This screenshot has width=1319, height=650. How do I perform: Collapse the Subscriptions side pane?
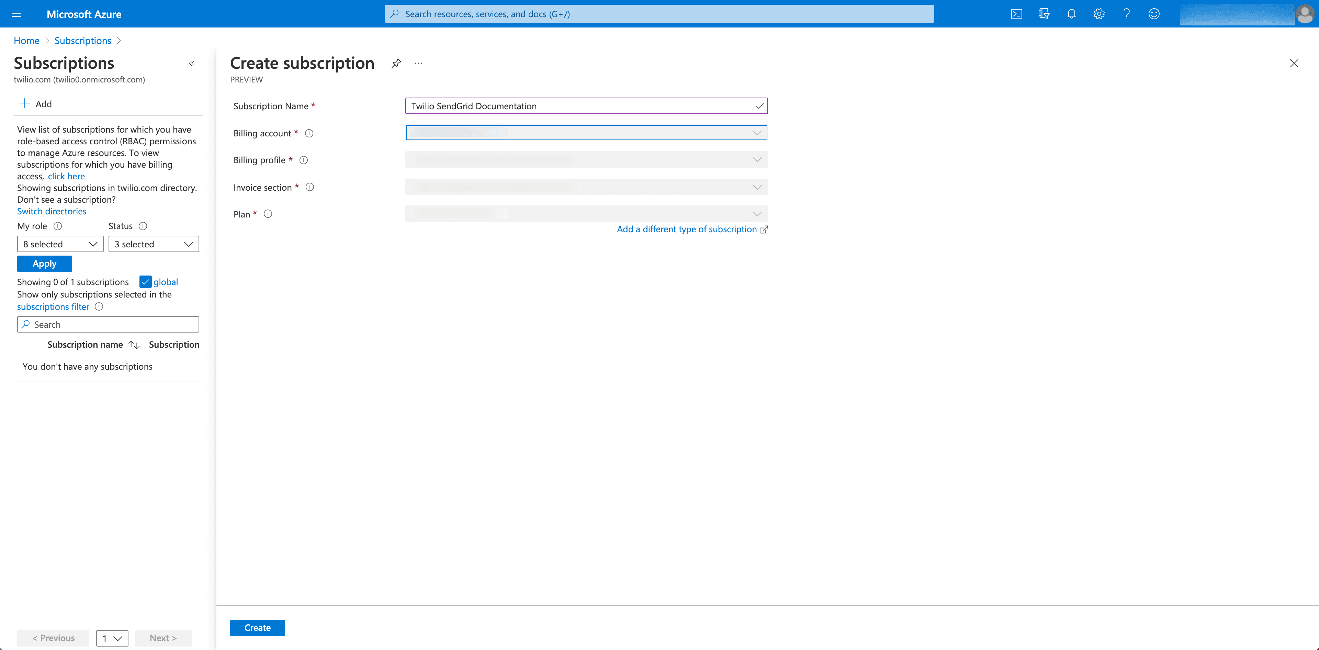pyautogui.click(x=192, y=63)
